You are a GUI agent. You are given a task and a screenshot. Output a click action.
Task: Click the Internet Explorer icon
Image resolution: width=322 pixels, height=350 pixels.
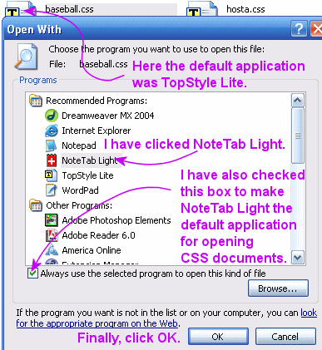click(x=52, y=131)
